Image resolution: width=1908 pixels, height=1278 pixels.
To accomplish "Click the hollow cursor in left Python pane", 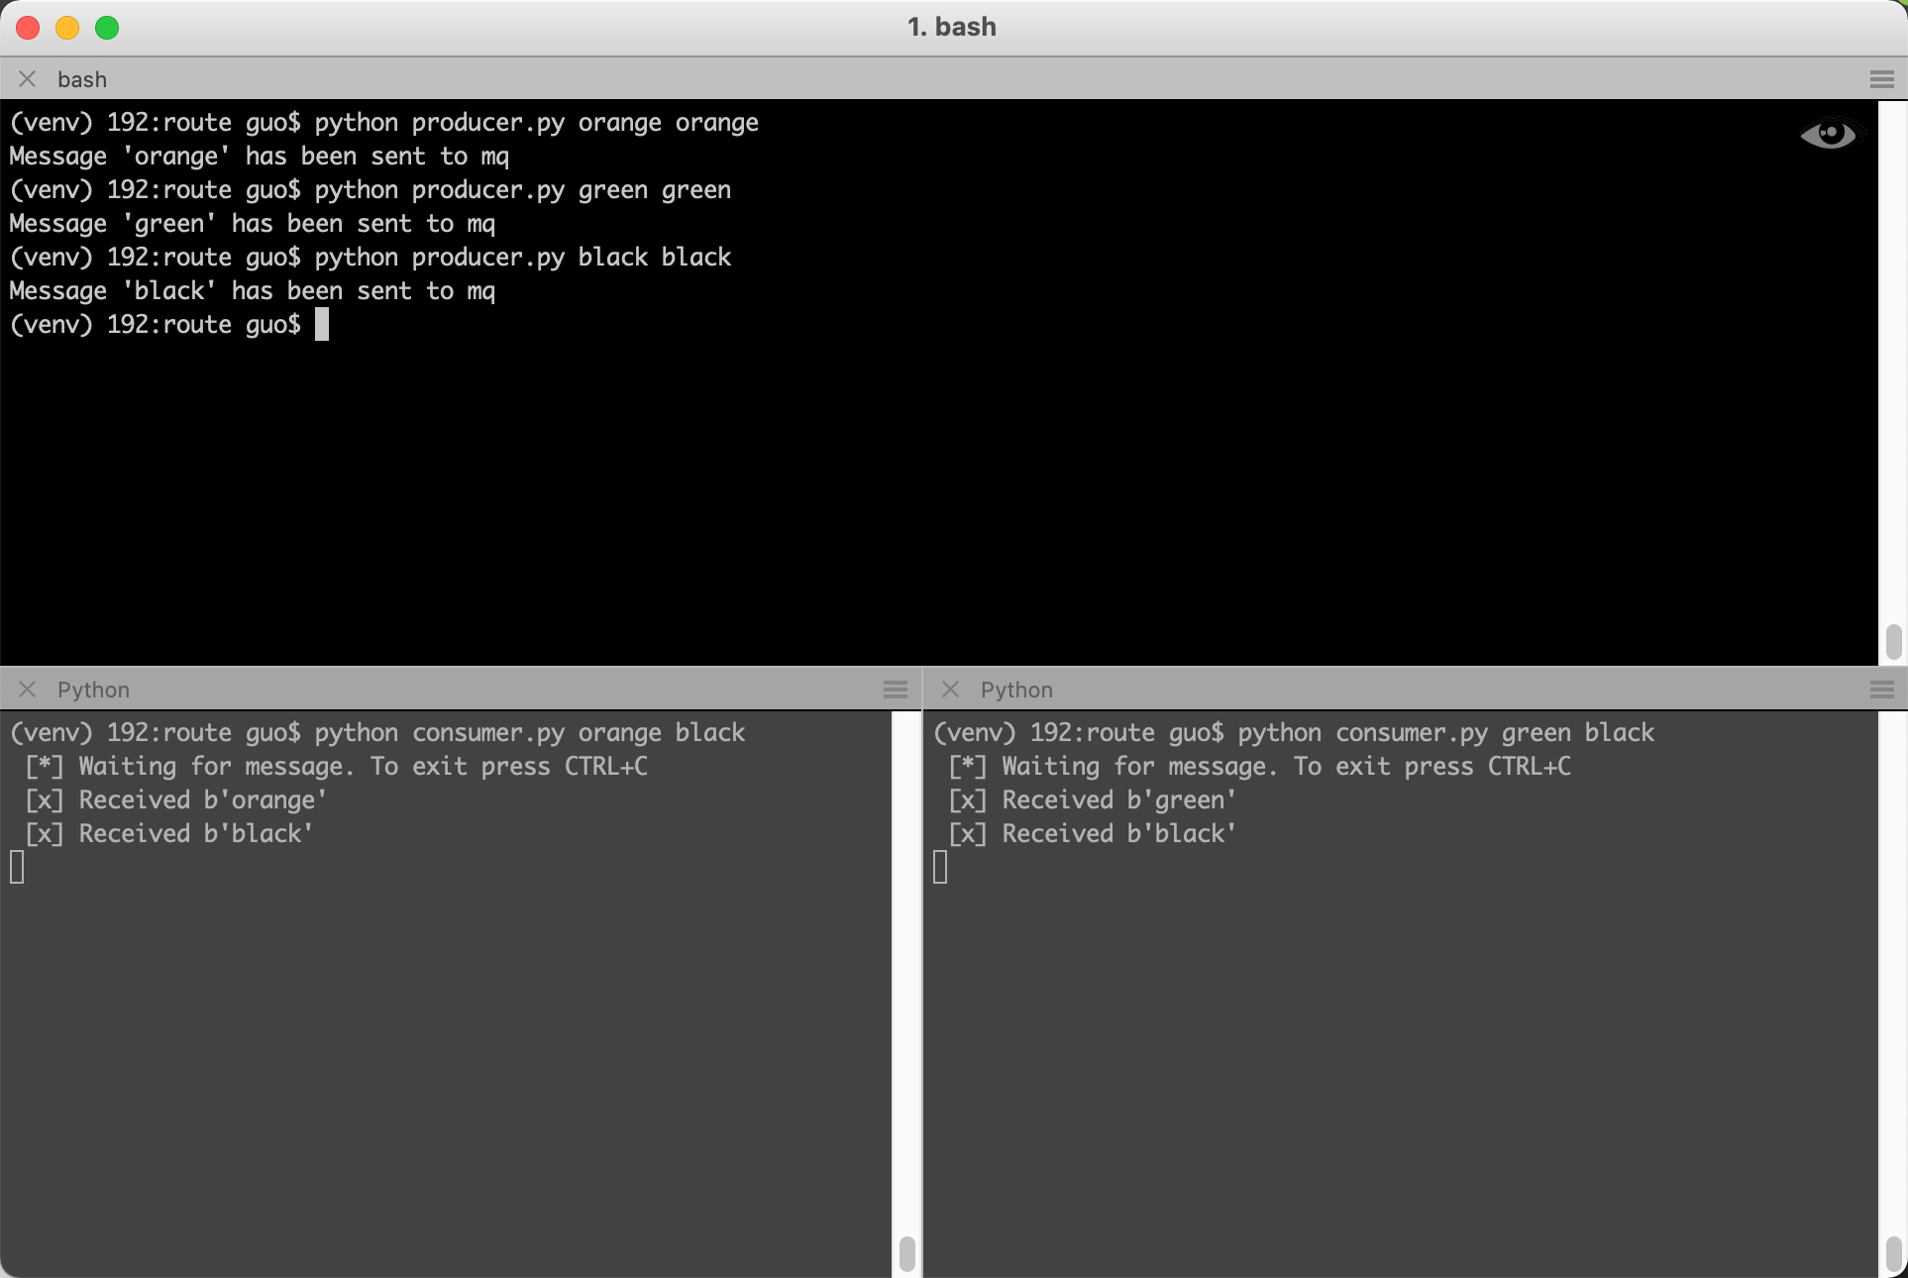I will [17, 867].
